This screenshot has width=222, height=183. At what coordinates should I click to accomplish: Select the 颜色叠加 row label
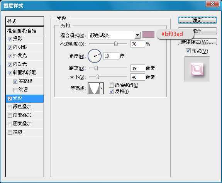tap(22, 107)
